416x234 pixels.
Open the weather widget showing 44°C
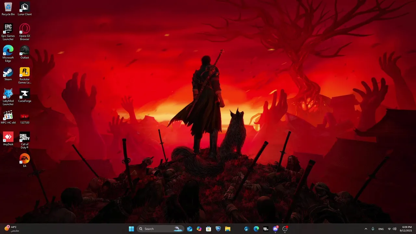(x=11, y=229)
